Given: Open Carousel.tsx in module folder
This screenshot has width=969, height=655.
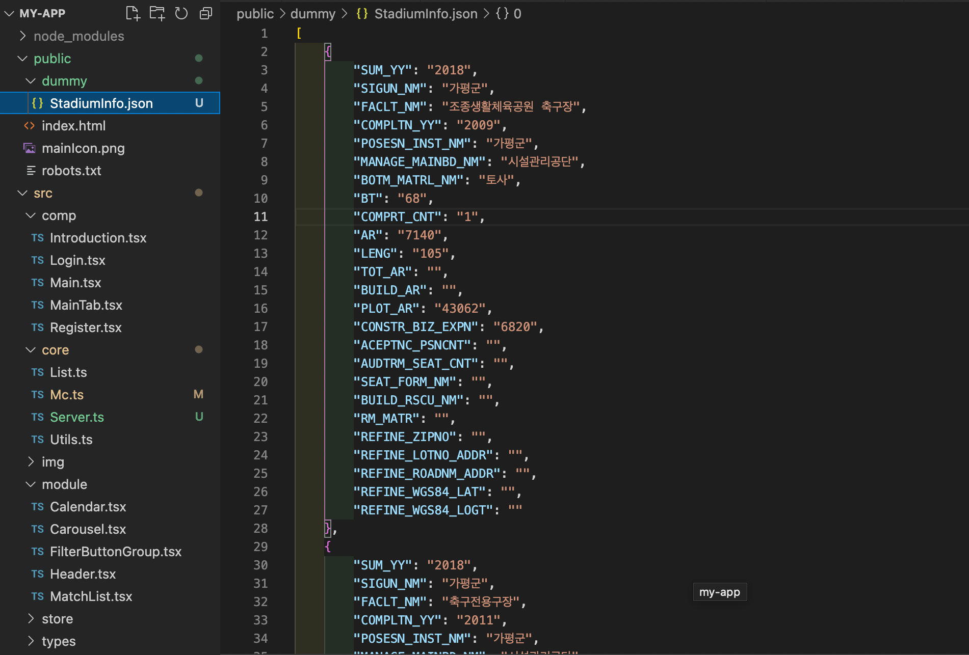Looking at the screenshot, I should [88, 529].
